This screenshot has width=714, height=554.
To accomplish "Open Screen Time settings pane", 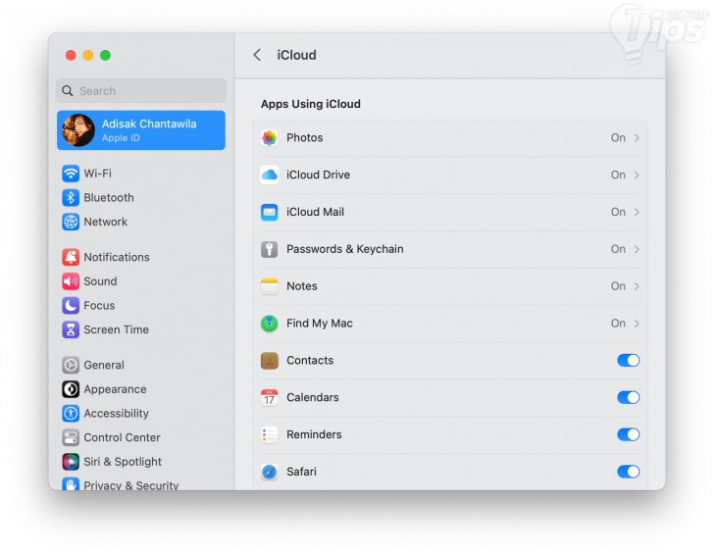I will point(141,329).
